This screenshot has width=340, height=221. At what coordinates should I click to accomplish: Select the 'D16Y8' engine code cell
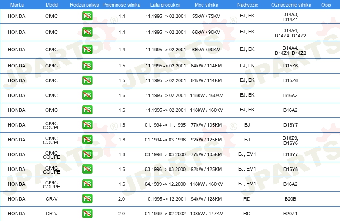point(290,169)
